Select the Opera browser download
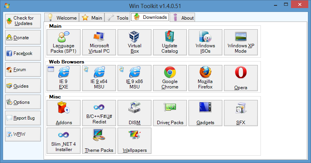This screenshot has height=163, width=311. (240, 78)
